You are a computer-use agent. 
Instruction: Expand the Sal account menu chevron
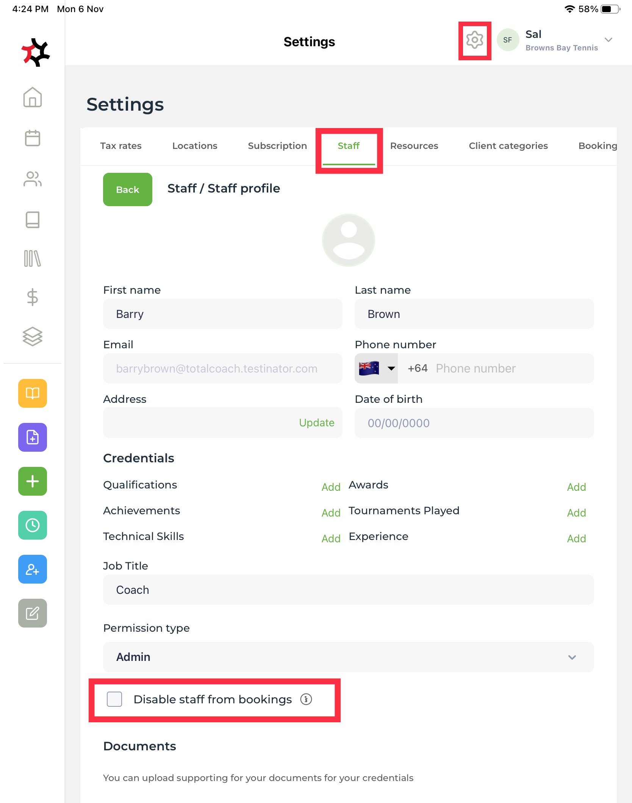609,40
